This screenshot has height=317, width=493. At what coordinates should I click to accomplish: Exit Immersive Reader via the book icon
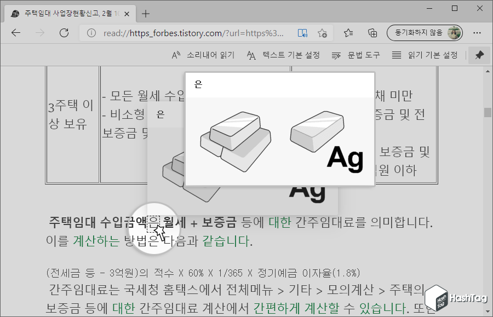[302, 33]
